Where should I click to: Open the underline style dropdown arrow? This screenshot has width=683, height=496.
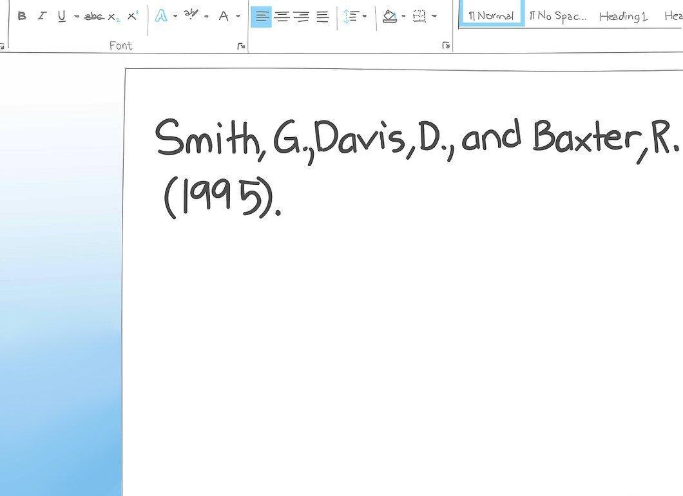point(77,17)
